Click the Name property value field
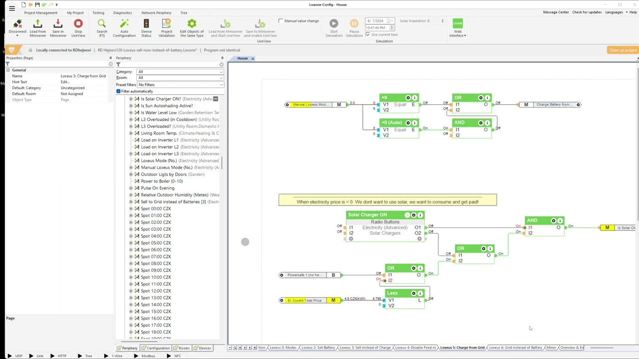Image resolution: width=639 pixels, height=359 pixels. (86, 76)
